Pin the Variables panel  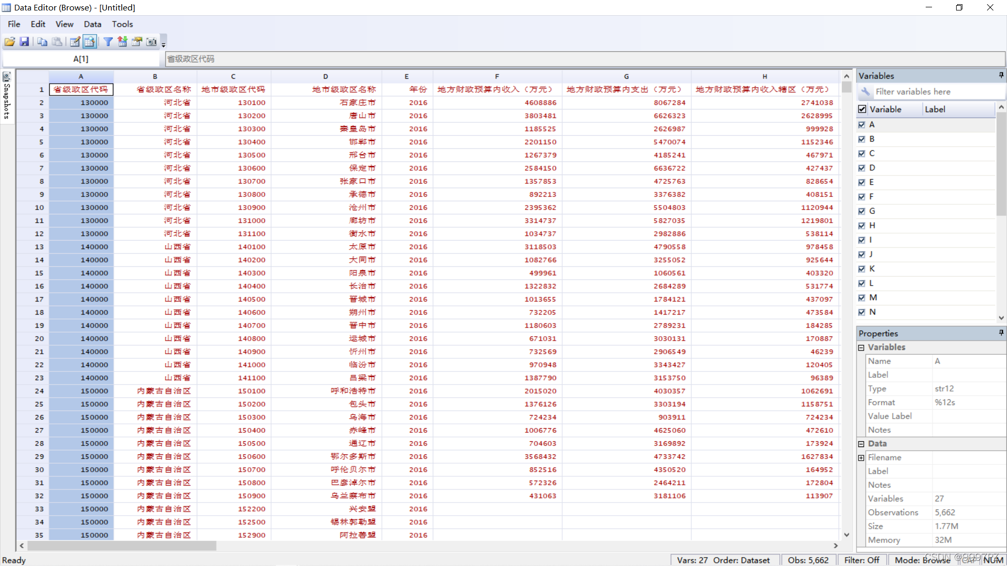1001,75
